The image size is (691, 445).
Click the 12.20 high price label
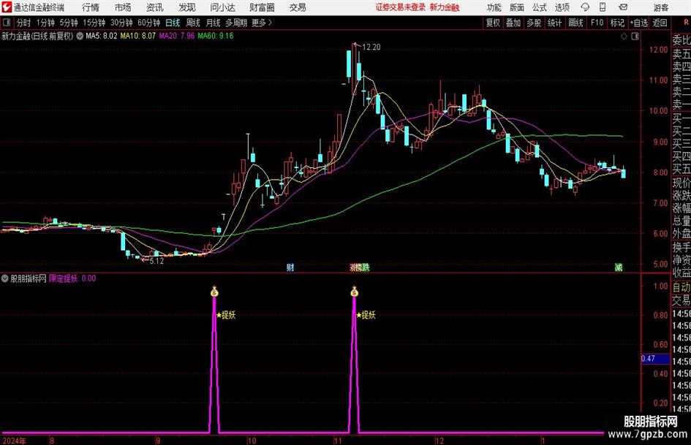click(x=371, y=47)
